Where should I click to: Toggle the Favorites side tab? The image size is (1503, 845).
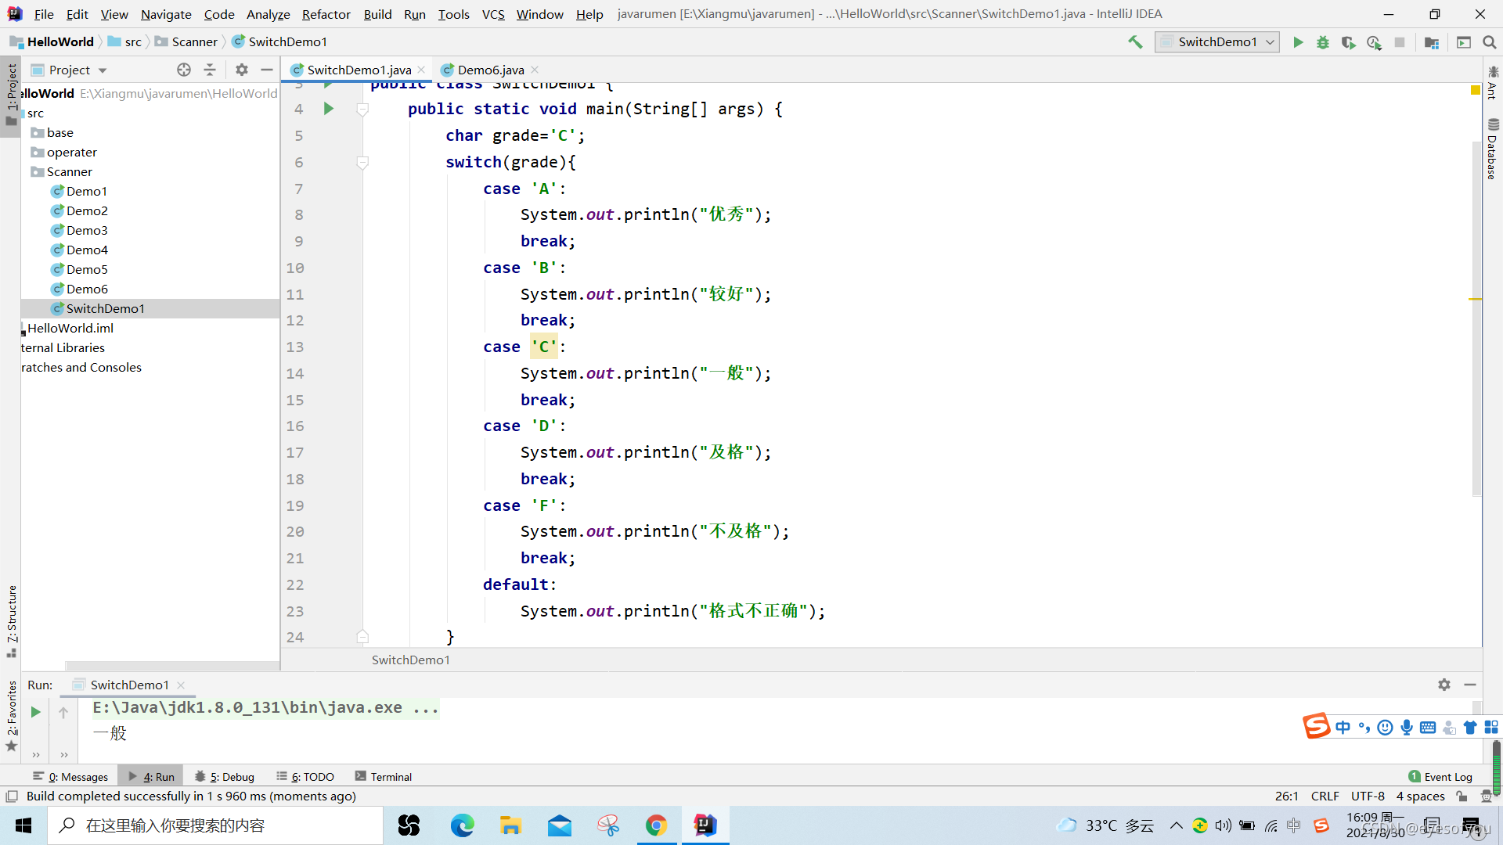[11, 715]
